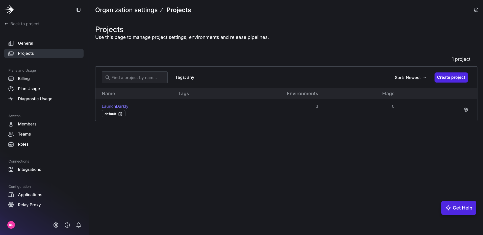Open the LaunchDarkly project link
The height and width of the screenshot is (235, 483).
[115, 106]
